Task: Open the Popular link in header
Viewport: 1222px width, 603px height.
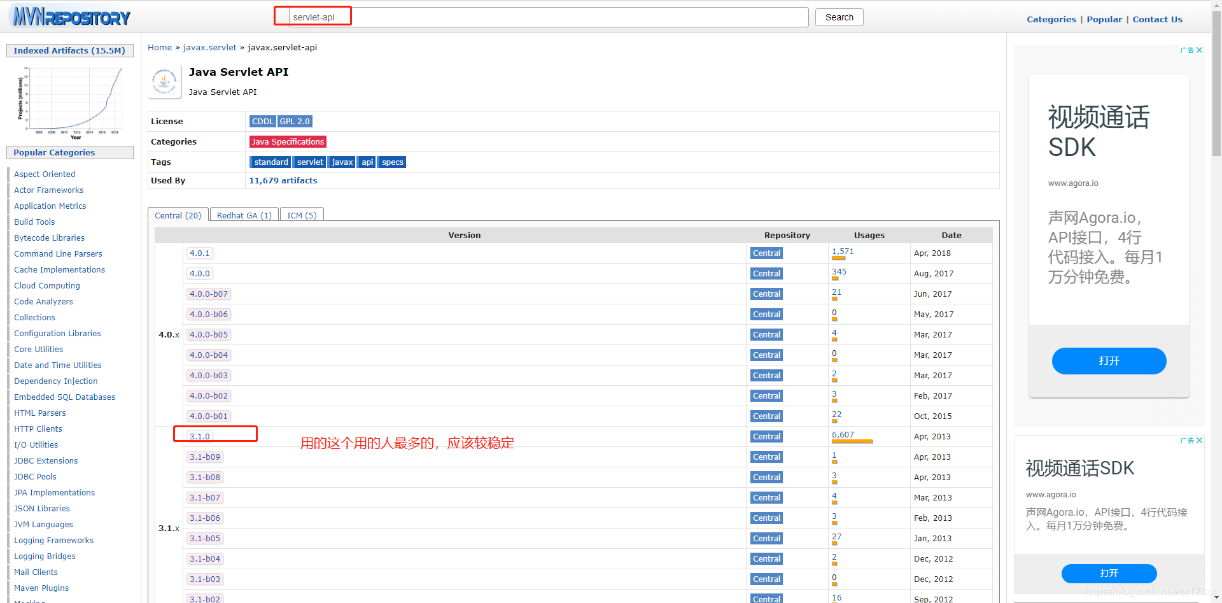Action: [x=1104, y=19]
